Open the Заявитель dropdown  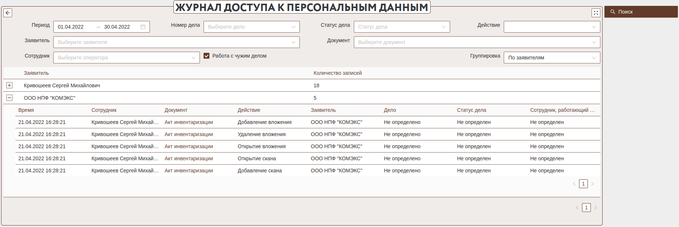coord(176,42)
